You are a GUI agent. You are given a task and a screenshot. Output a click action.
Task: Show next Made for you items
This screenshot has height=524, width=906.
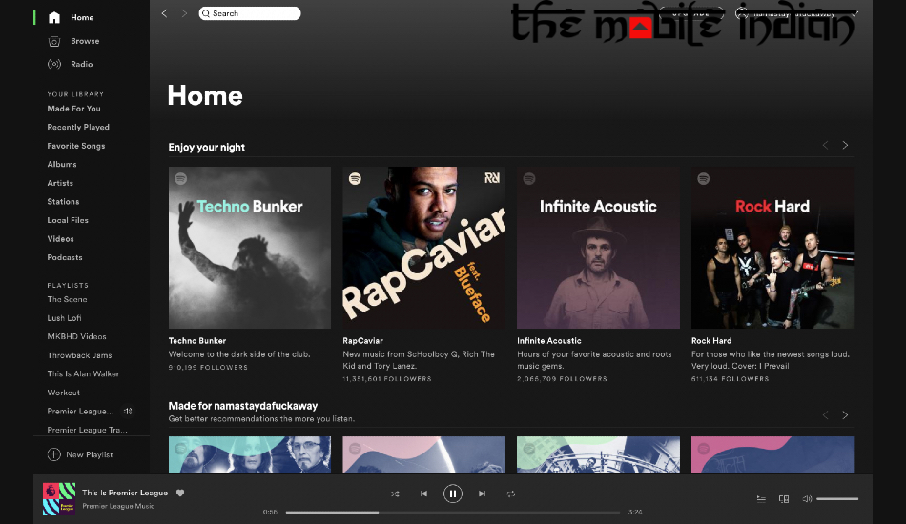pos(845,415)
